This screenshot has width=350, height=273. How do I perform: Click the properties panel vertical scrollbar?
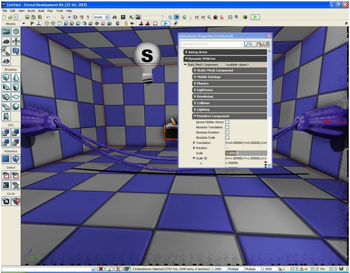pos(269,108)
